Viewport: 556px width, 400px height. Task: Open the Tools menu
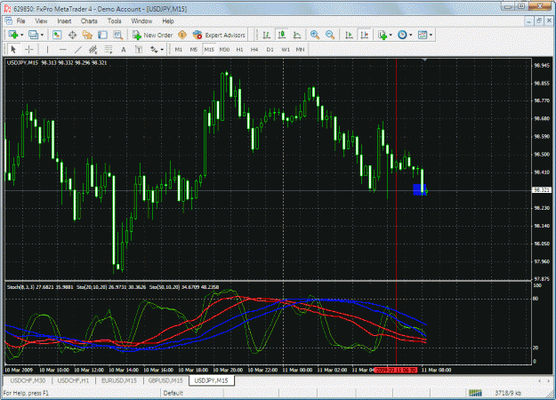(114, 21)
